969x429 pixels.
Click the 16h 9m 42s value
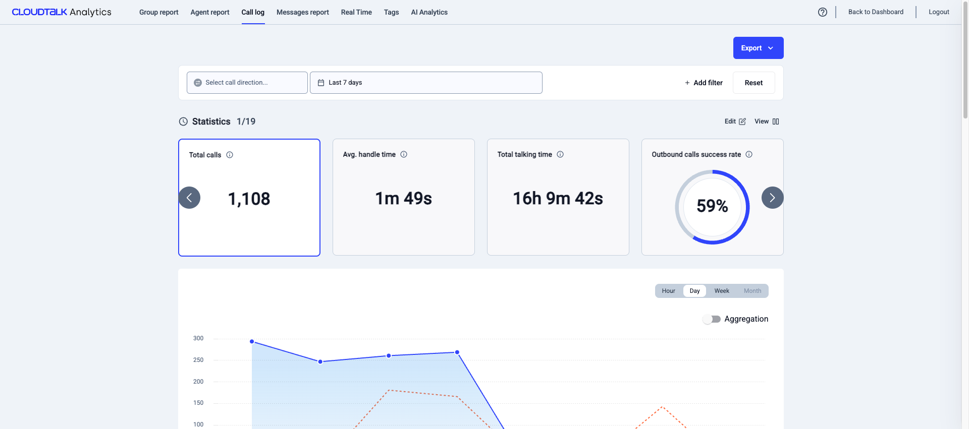click(x=558, y=198)
